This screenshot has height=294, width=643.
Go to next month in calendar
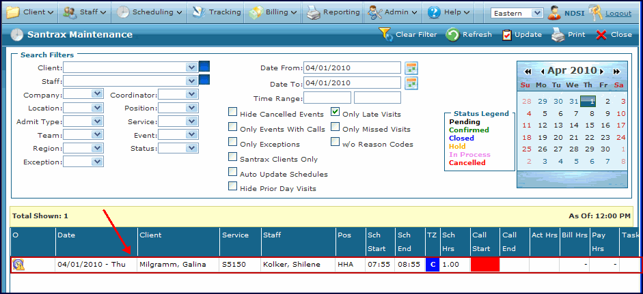point(602,71)
